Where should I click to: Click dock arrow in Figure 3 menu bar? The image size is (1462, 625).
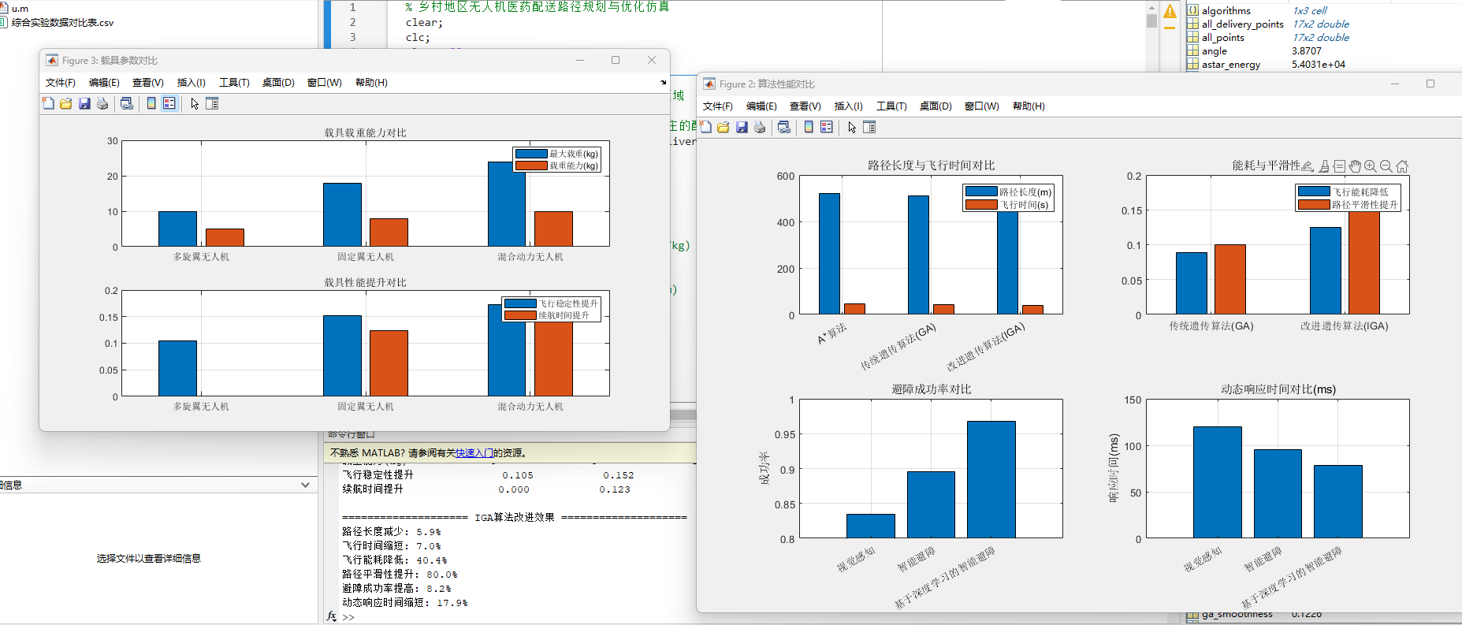tap(664, 82)
